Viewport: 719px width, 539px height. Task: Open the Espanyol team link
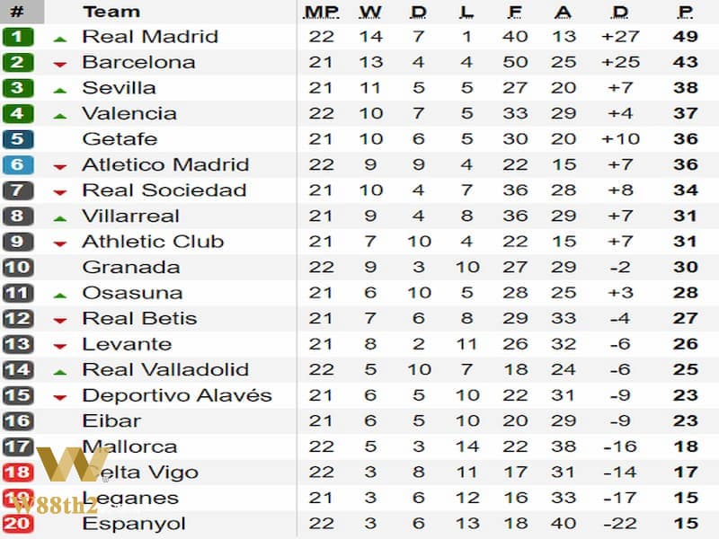[134, 524]
